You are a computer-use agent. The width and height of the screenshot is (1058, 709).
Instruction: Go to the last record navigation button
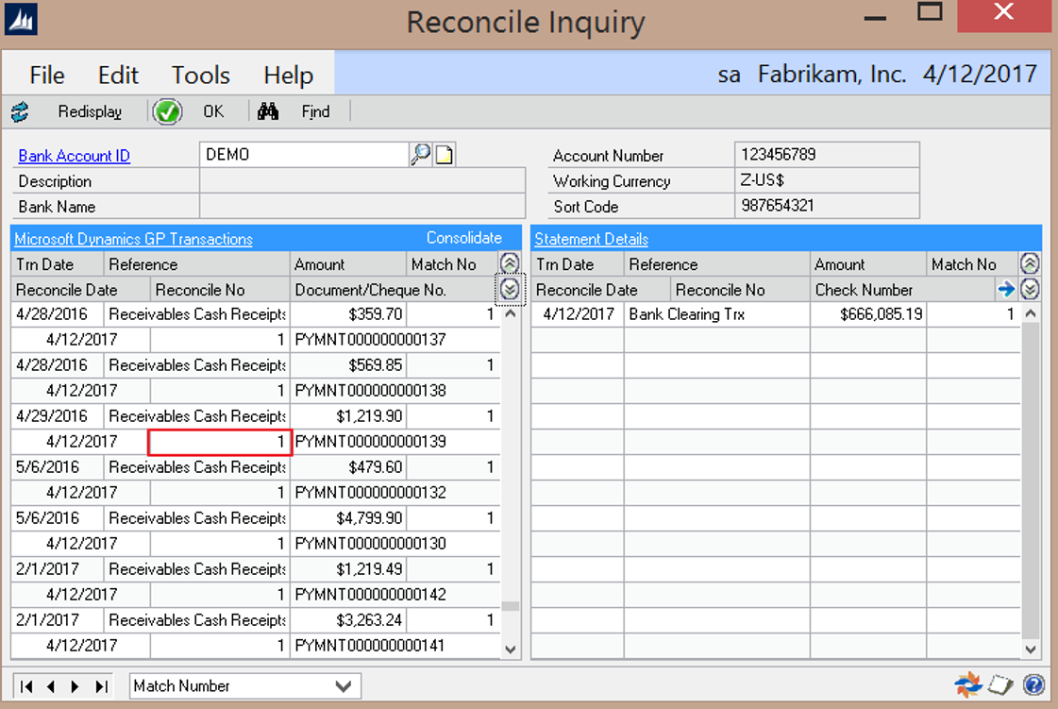click(x=102, y=686)
